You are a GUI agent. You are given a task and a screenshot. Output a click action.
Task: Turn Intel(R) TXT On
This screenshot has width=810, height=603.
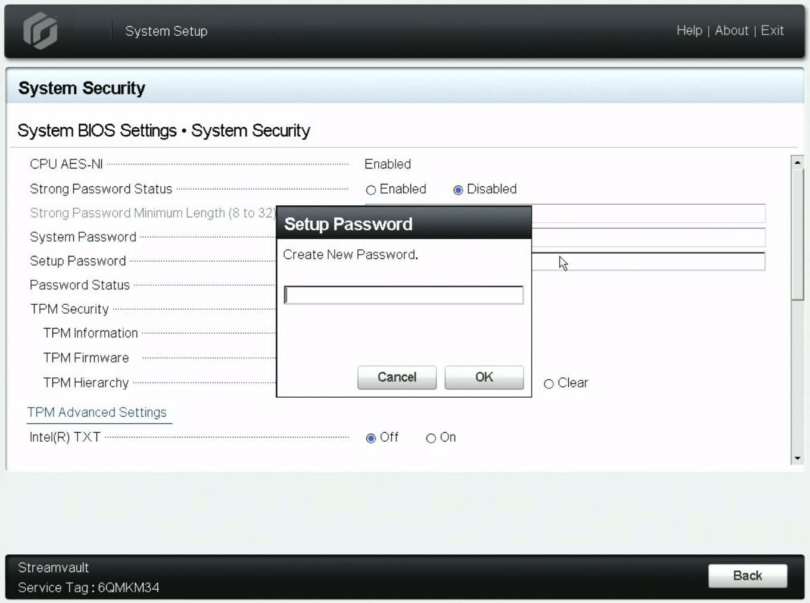click(431, 438)
